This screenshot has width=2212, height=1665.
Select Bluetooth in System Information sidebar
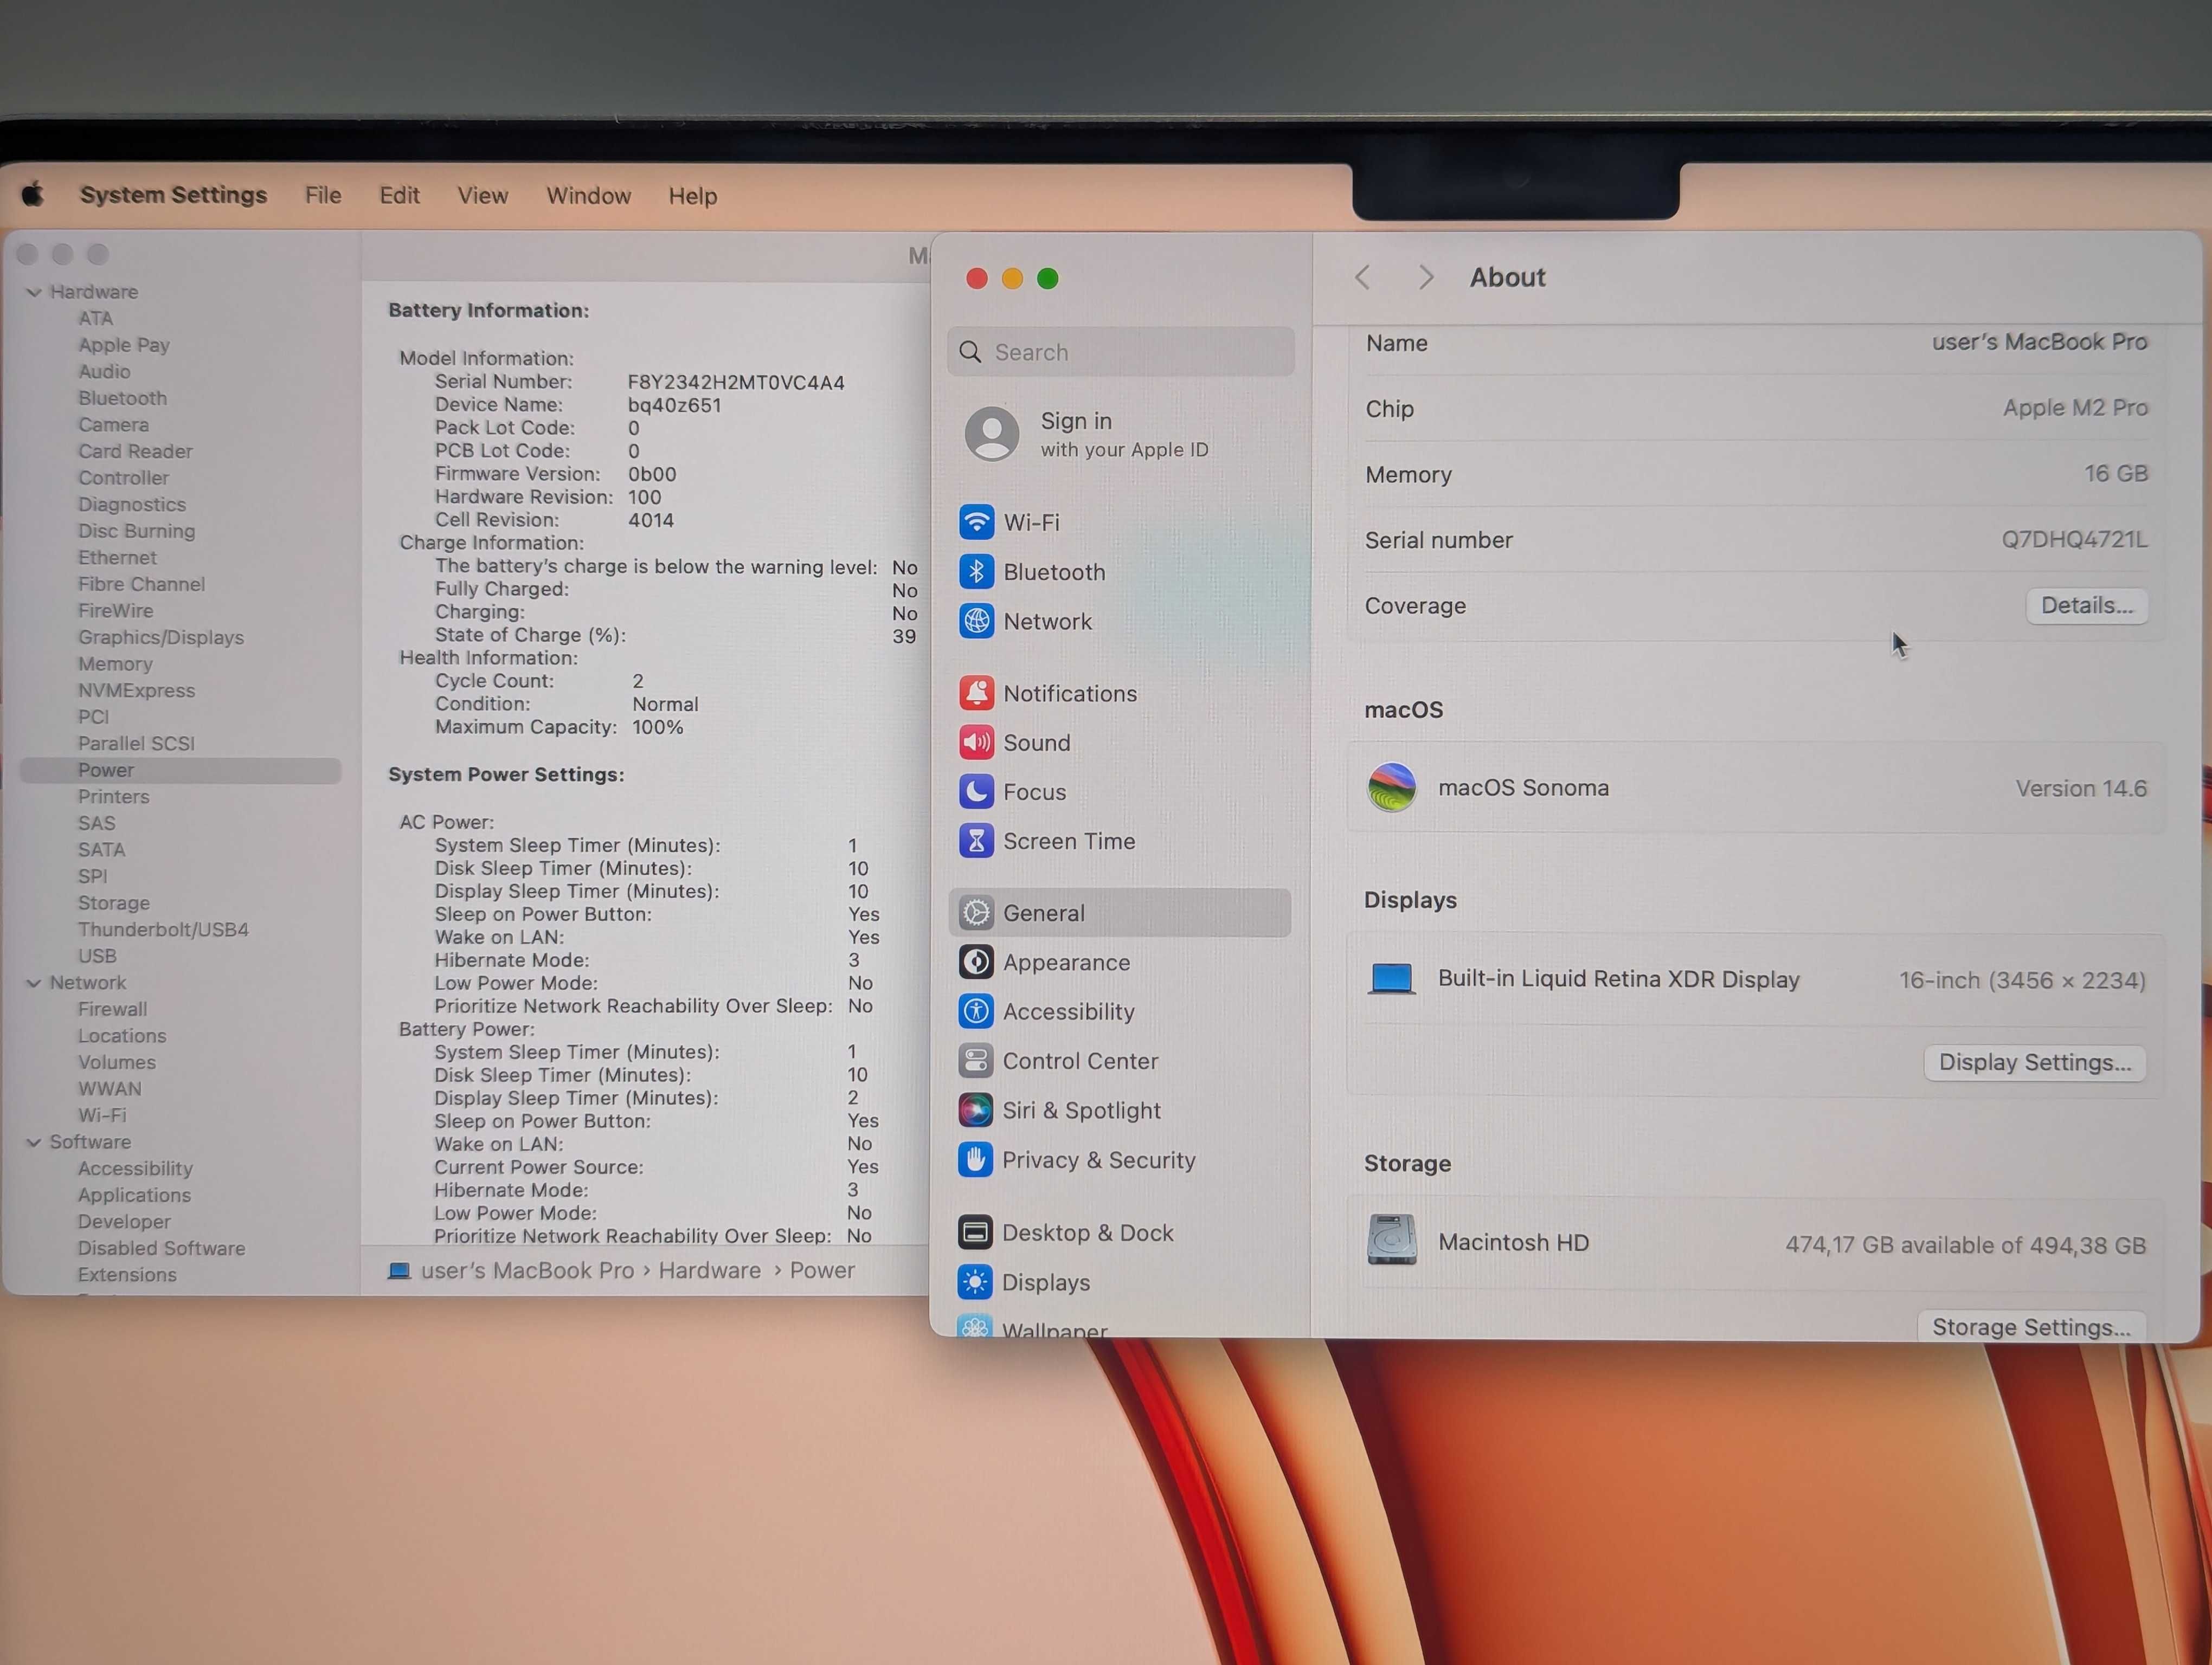(x=122, y=398)
